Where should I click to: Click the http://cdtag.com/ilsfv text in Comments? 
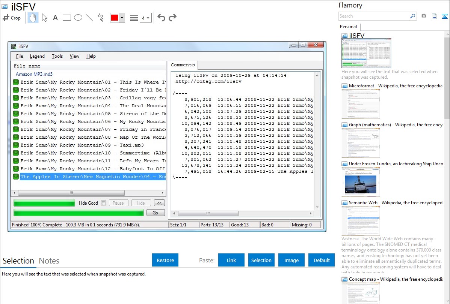click(x=208, y=82)
